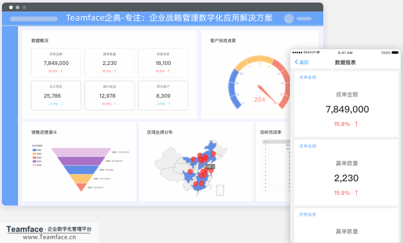Click red up arrow in 7,849,000 dashboard card
The image size is (403, 243).
[x=61, y=71]
